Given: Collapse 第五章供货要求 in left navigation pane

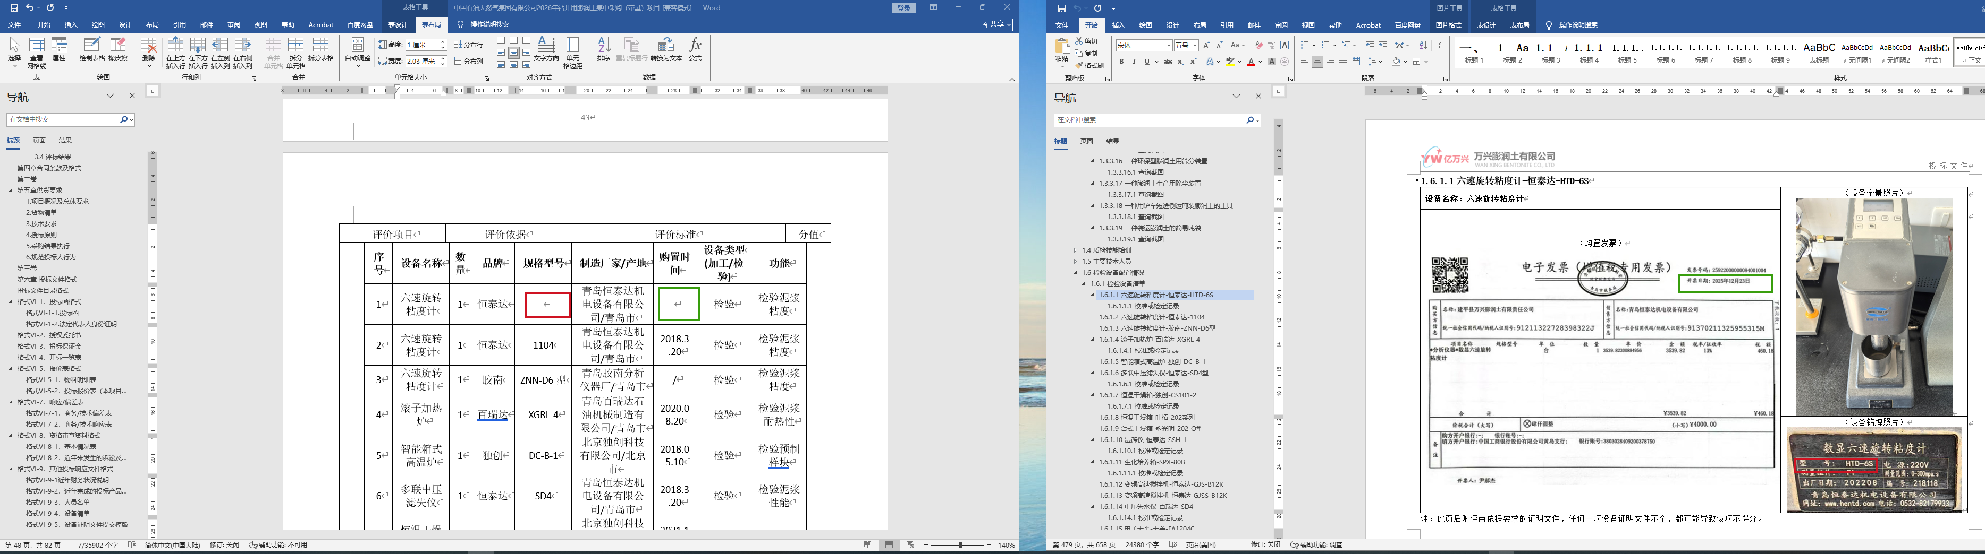Looking at the screenshot, I should (11, 190).
